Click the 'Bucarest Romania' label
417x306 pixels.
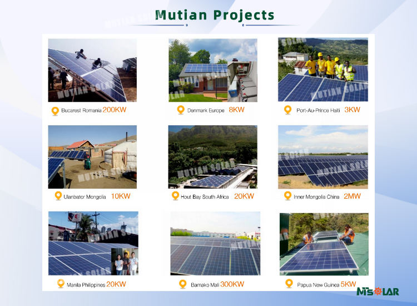[81, 110]
